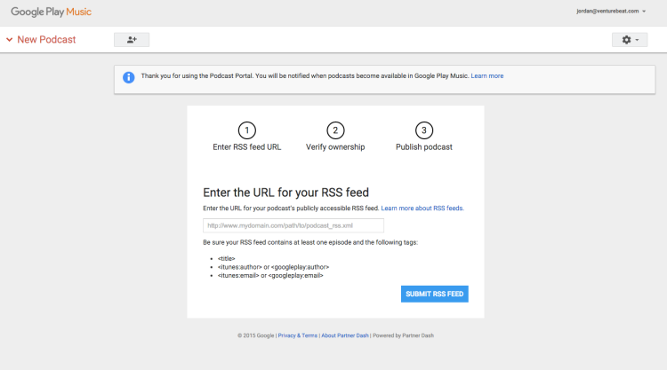Image resolution: width=667 pixels, height=370 pixels.
Task: Select step 1 circle icon
Action: 246,130
